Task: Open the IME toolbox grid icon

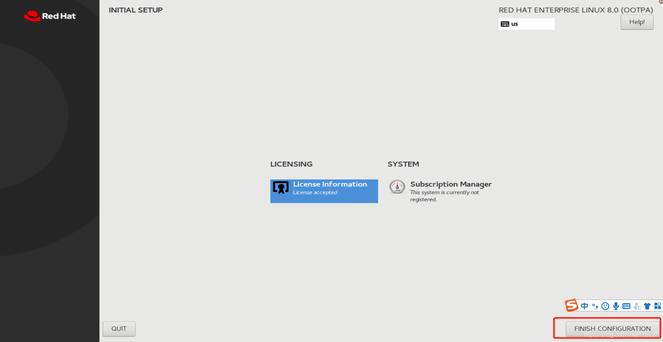Action: pyautogui.click(x=658, y=306)
